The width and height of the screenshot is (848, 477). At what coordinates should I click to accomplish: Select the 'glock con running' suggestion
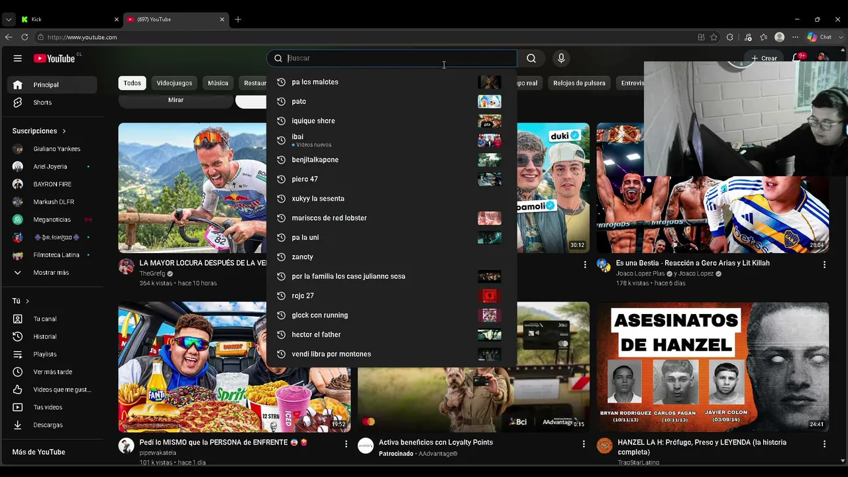[392, 315]
